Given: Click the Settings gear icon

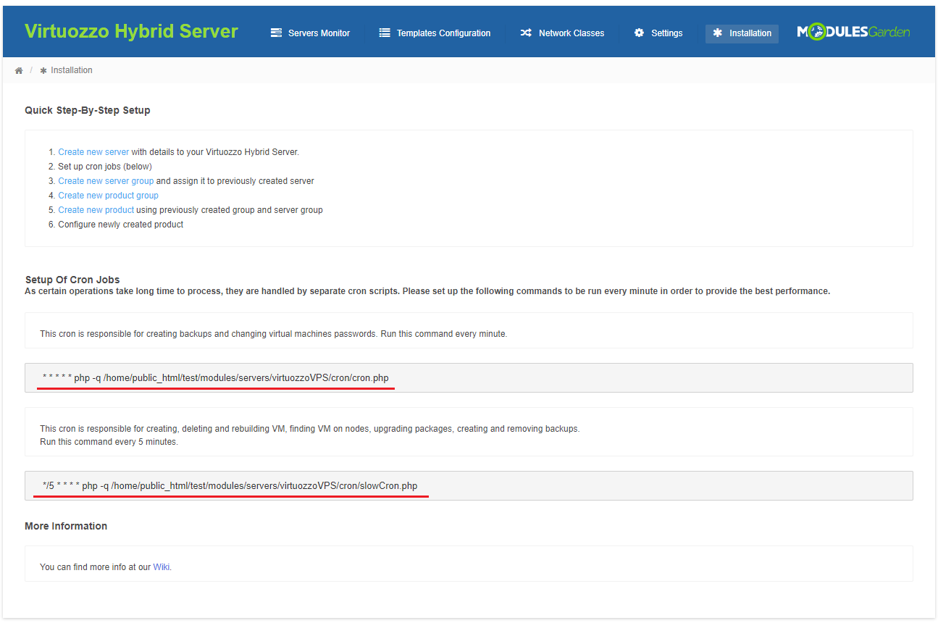Looking at the screenshot, I should point(639,33).
